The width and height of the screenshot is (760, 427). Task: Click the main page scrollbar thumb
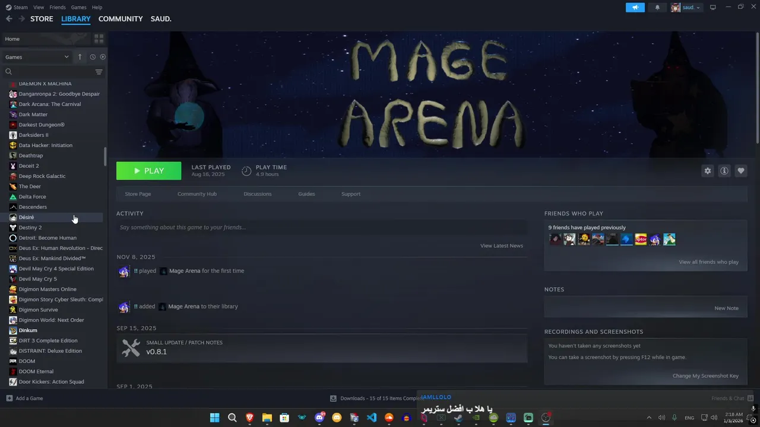point(757,88)
